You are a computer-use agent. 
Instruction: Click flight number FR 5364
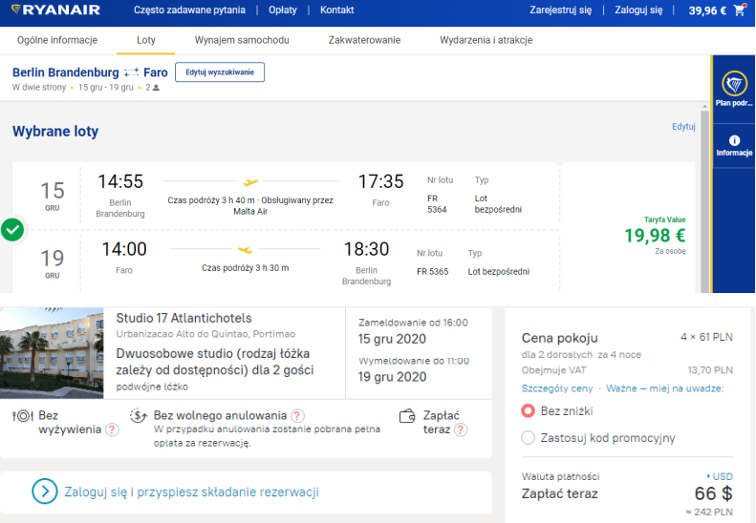pos(437,203)
